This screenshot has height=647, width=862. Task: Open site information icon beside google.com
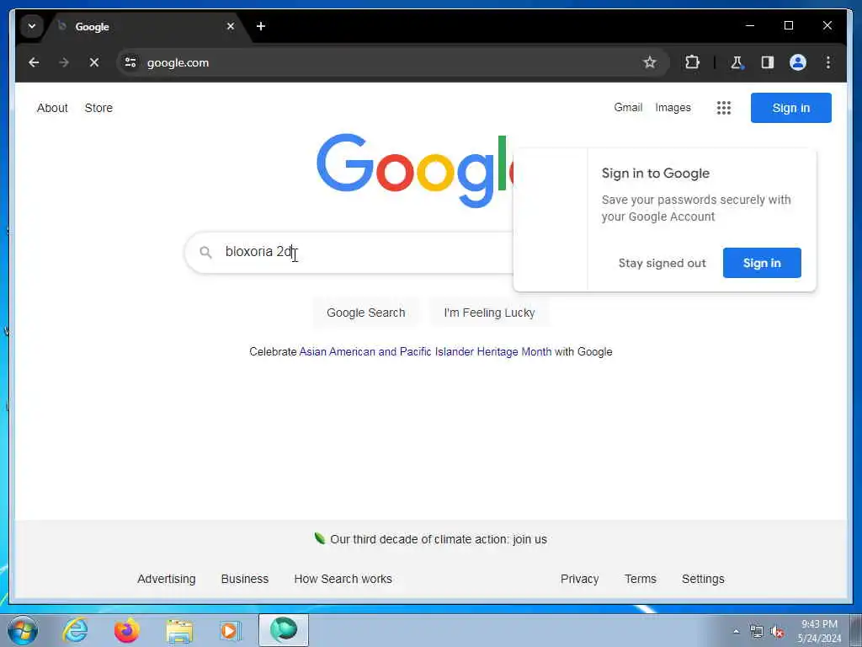(130, 62)
